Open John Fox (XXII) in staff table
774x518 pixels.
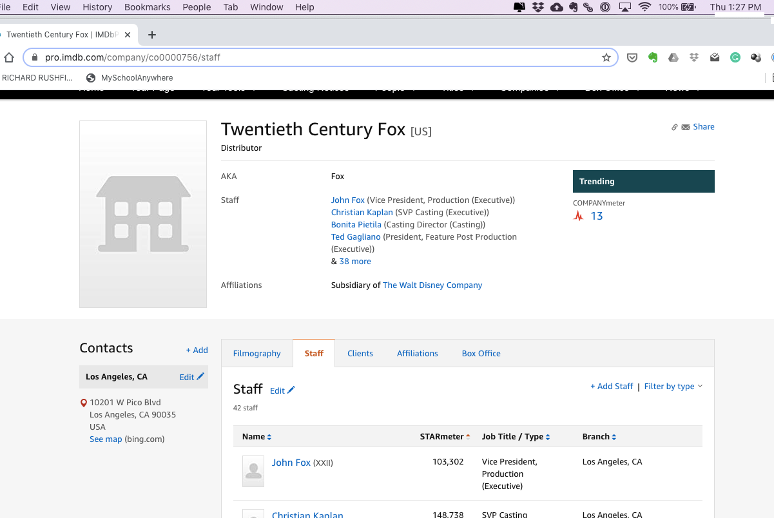click(291, 463)
